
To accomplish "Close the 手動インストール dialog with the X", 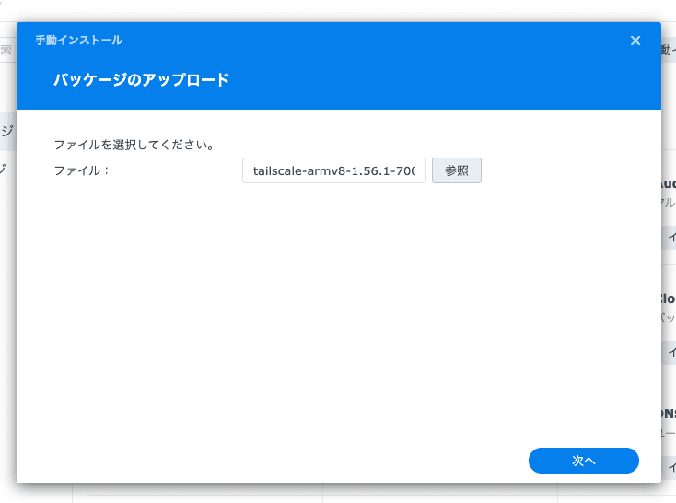I will click(635, 41).
